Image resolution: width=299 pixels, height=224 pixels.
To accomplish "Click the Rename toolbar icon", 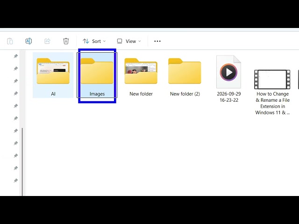I will pyautogui.click(x=28, y=41).
